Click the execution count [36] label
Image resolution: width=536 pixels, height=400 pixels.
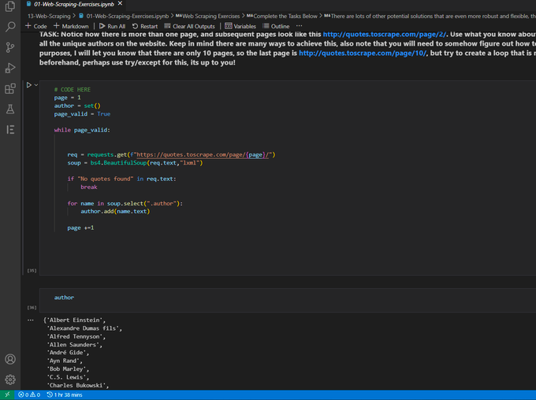[32, 307]
